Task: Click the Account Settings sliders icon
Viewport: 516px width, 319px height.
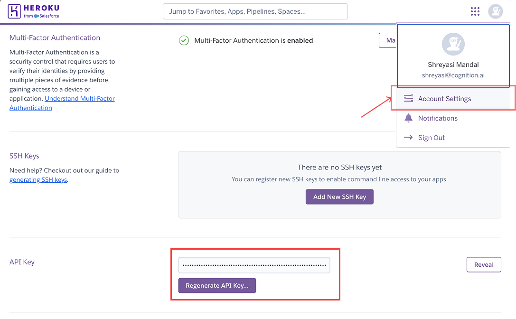Action: [x=408, y=98]
